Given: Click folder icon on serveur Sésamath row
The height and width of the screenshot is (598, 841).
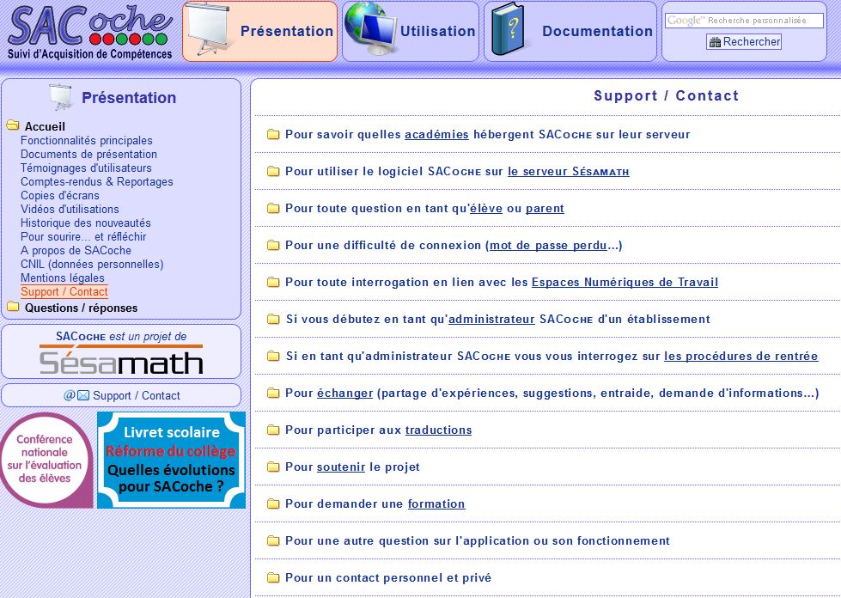Looking at the screenshot, I should click(273, 171).
